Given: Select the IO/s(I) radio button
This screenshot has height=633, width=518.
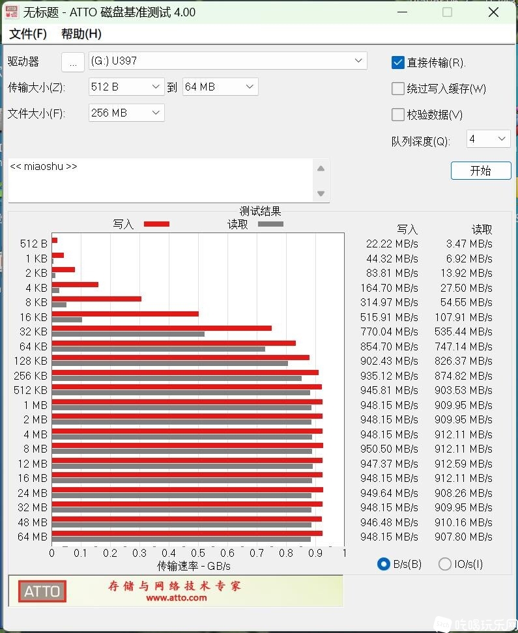Looking at the screenshot, I should (444, 564).
